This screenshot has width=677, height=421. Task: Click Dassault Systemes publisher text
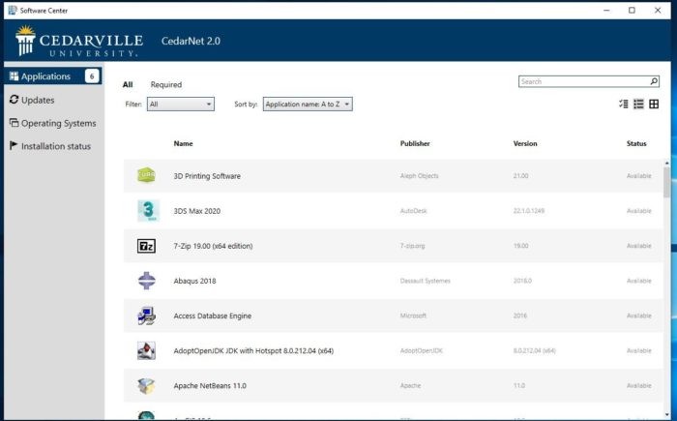426,281
